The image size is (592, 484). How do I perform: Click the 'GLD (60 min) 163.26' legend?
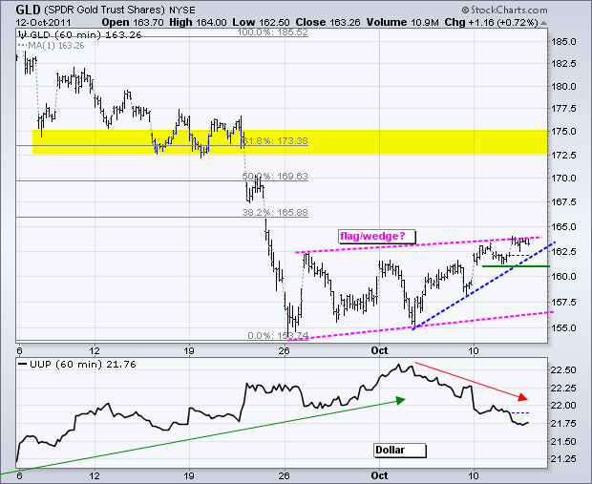point(80,35)
